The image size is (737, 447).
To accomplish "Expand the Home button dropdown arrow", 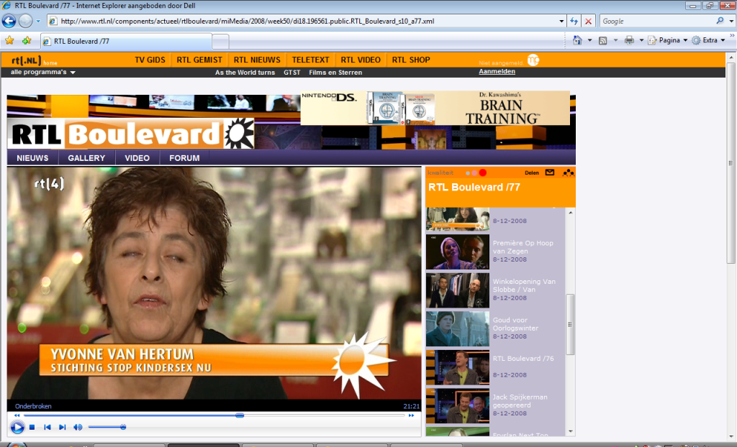I will pos(589,40).
